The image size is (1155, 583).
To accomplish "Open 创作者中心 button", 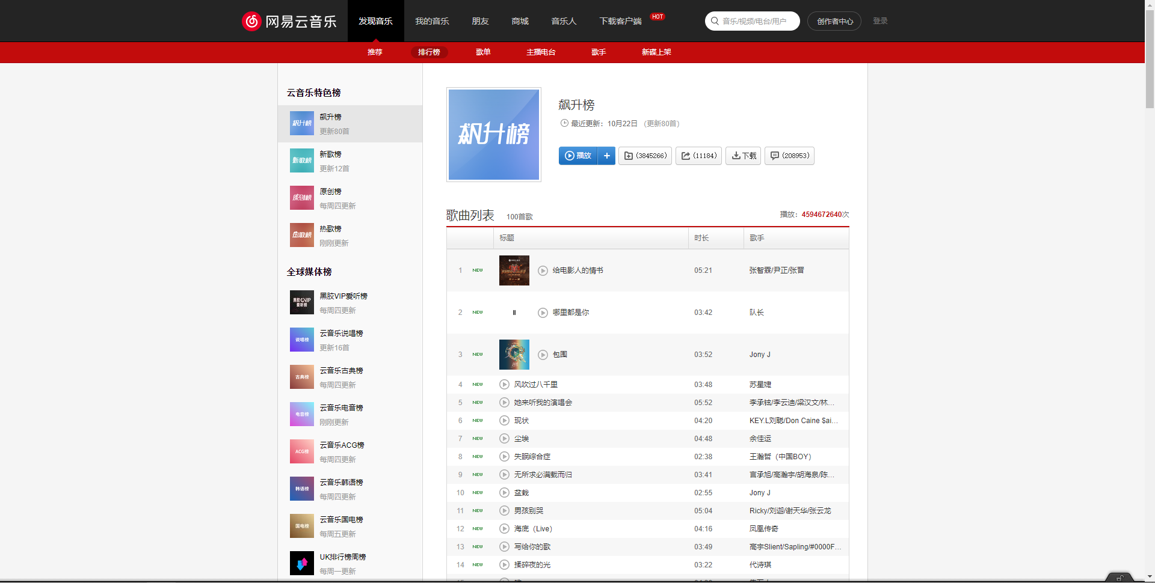I will 834,21.
